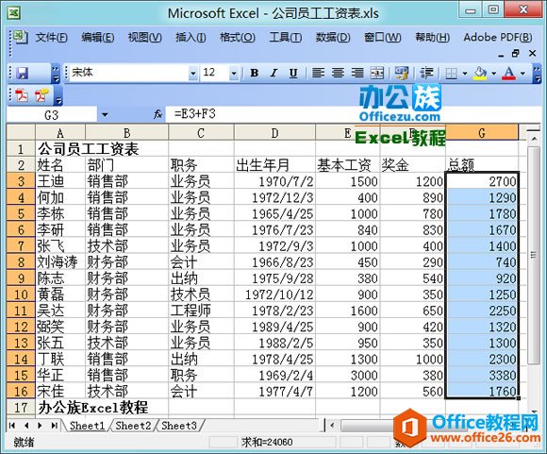Select column D header
547x454 pixels.
point(274,133)
